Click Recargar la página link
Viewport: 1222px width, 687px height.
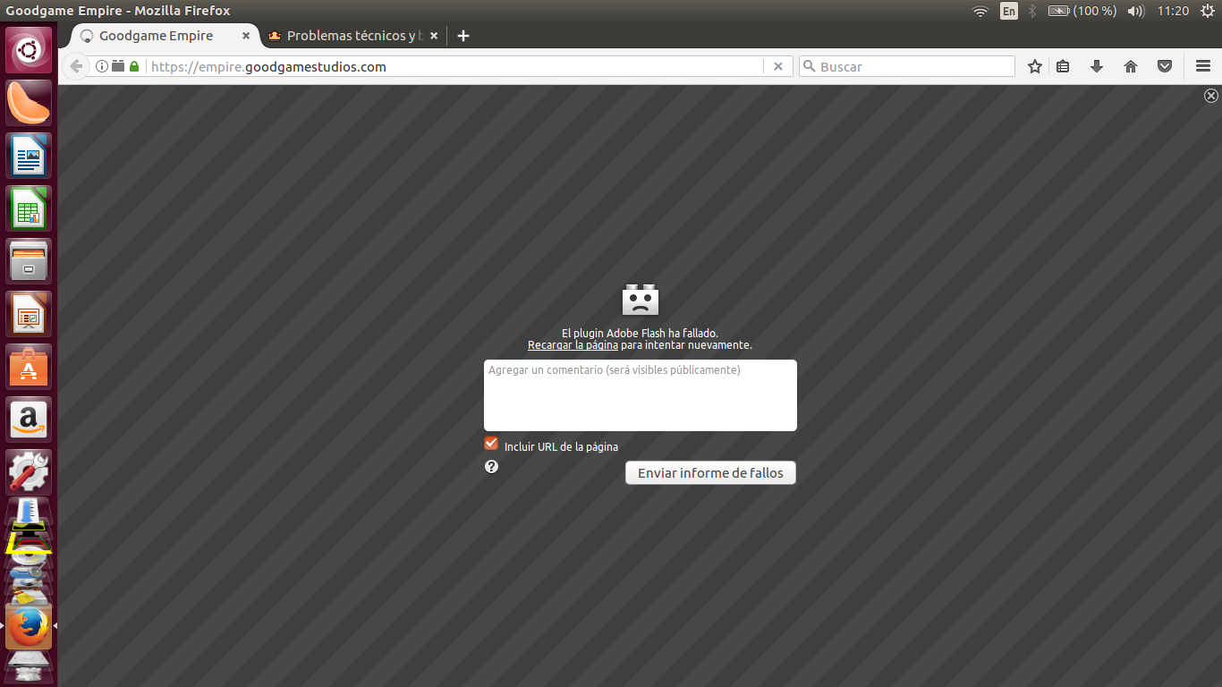click(573, 344)
